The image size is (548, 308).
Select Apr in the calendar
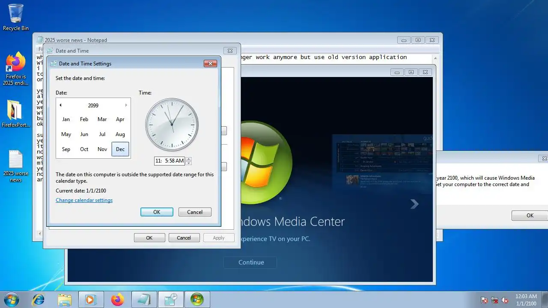[120, 119]
